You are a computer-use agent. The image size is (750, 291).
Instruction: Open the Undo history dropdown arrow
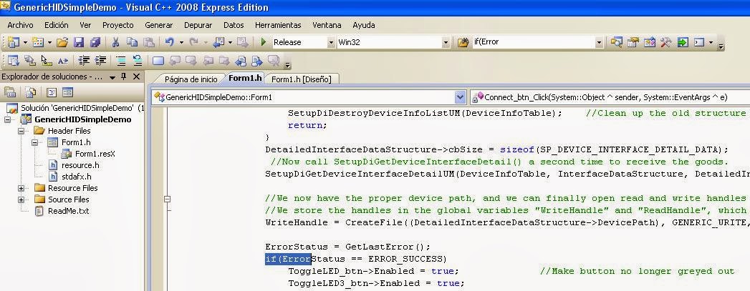[x=181, y=42]
